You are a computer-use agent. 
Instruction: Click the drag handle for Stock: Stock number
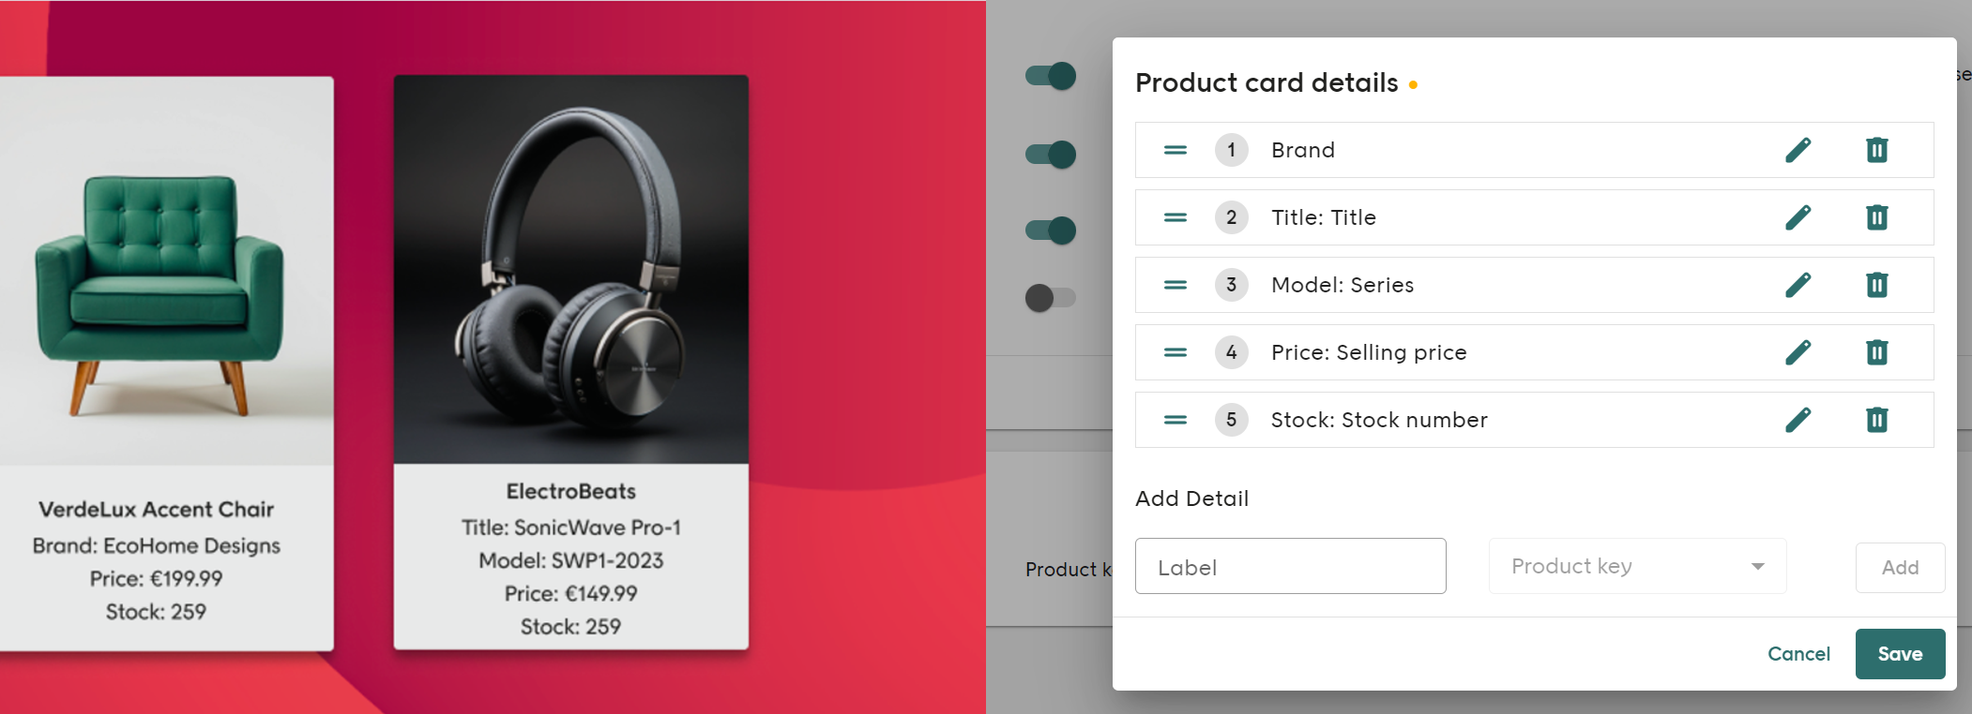coord(1176,420)
